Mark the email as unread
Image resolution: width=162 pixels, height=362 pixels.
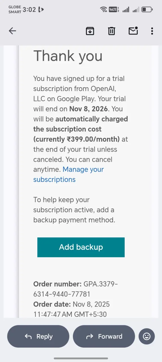133,31
